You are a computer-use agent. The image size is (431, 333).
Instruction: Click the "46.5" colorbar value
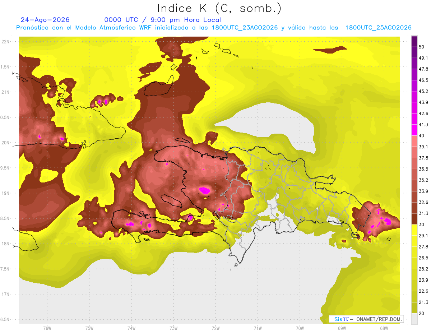tap(423, 80)
